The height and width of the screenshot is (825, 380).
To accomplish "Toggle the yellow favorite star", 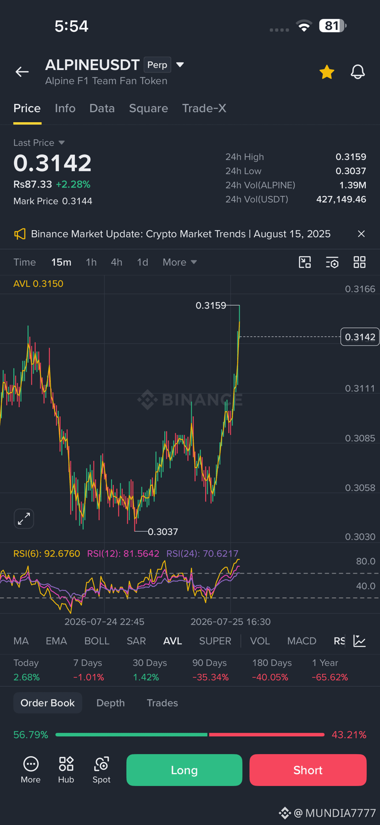I will (x=327, y=72).
